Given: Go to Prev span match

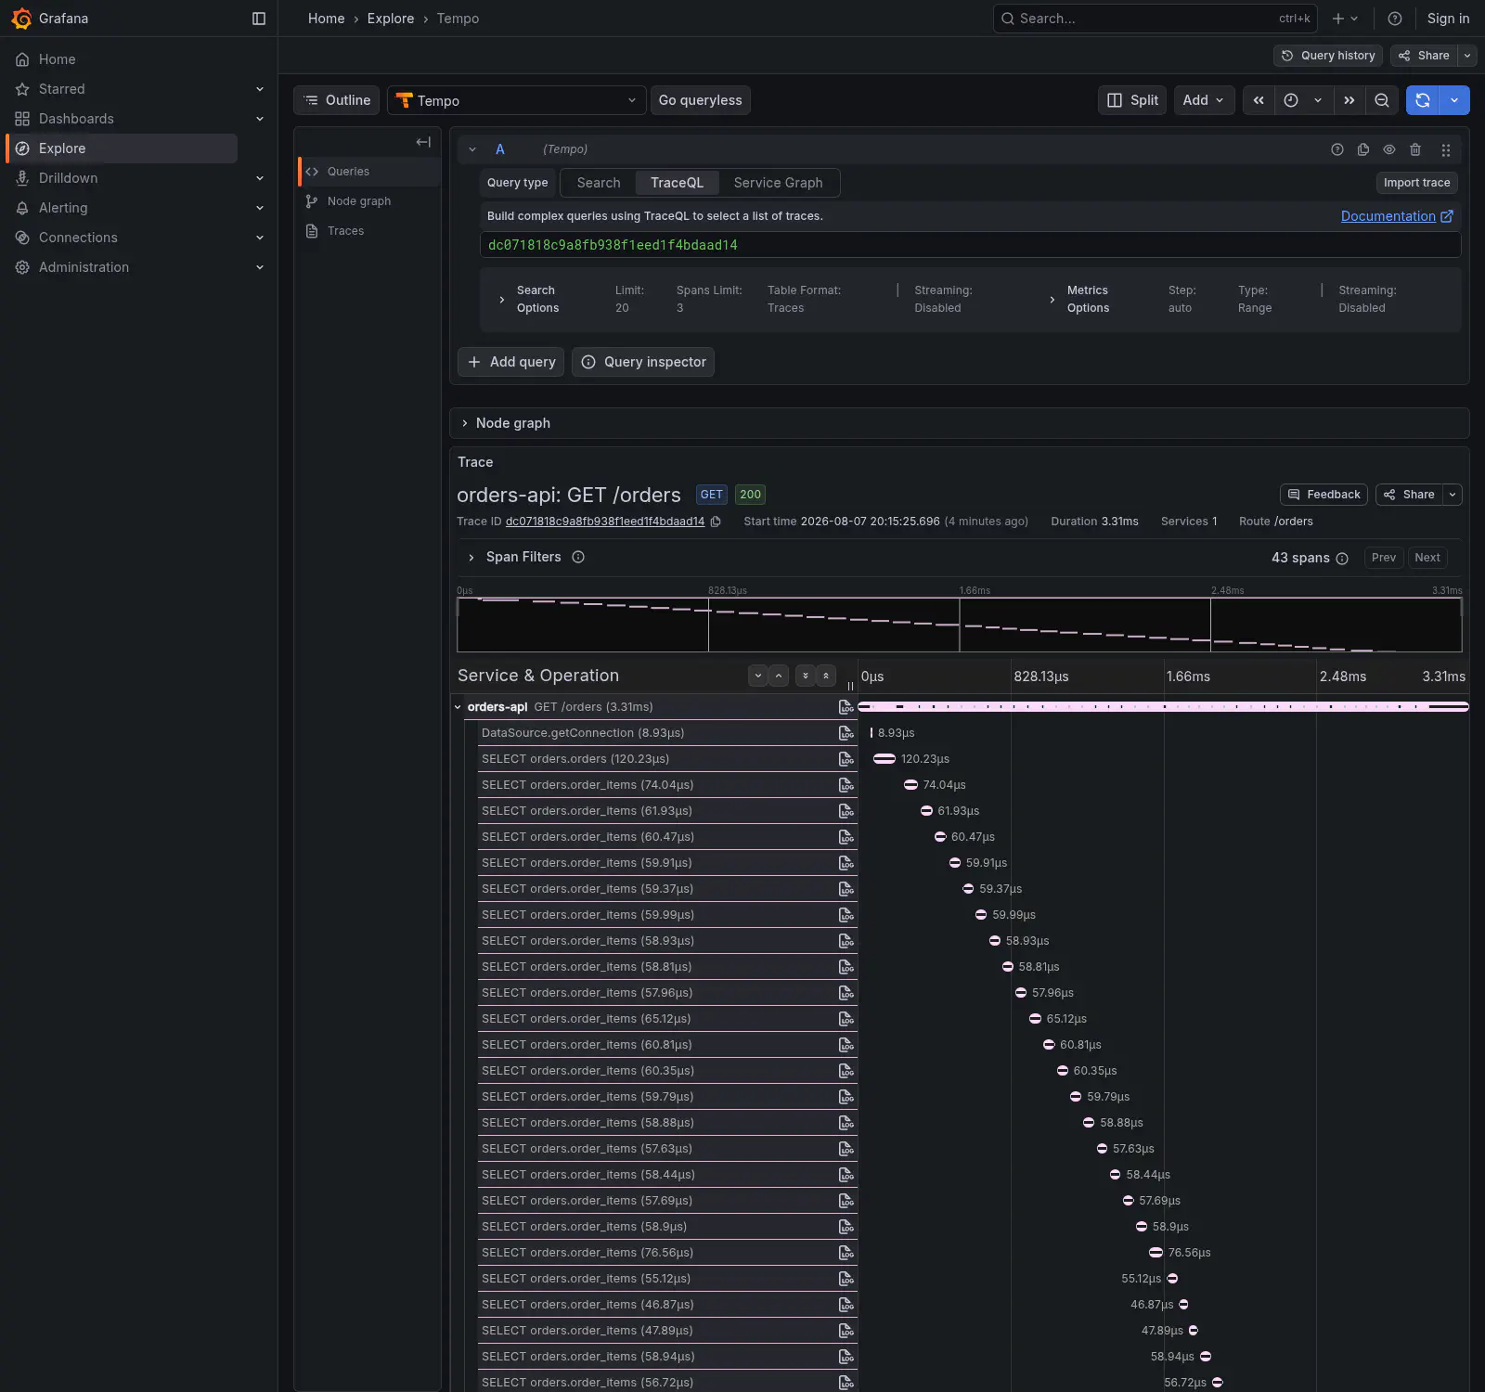Looking at the screenshot, I should tap(1384, 558).
